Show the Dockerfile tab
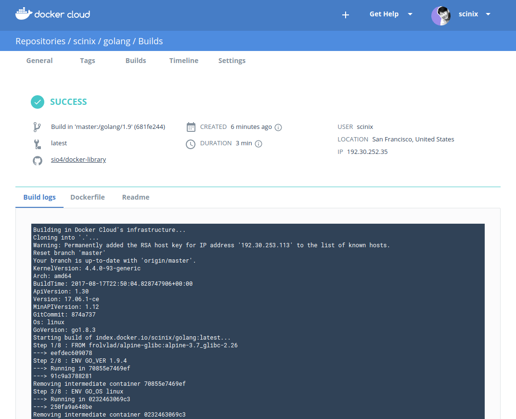The width and height of the screenshot is (516, 419). coord(88,197)
